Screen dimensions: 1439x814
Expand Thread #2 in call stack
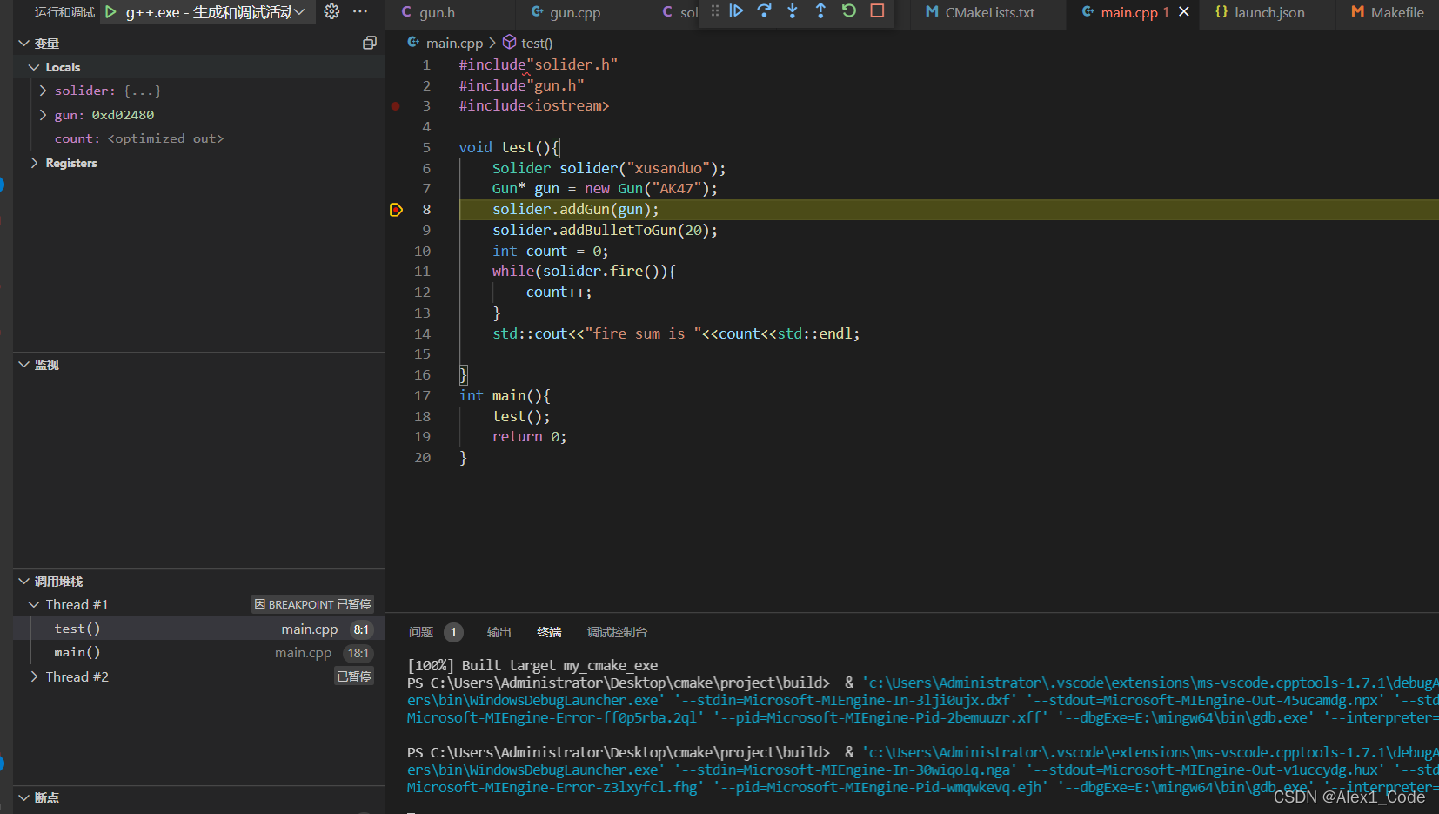tap(34, 676)
